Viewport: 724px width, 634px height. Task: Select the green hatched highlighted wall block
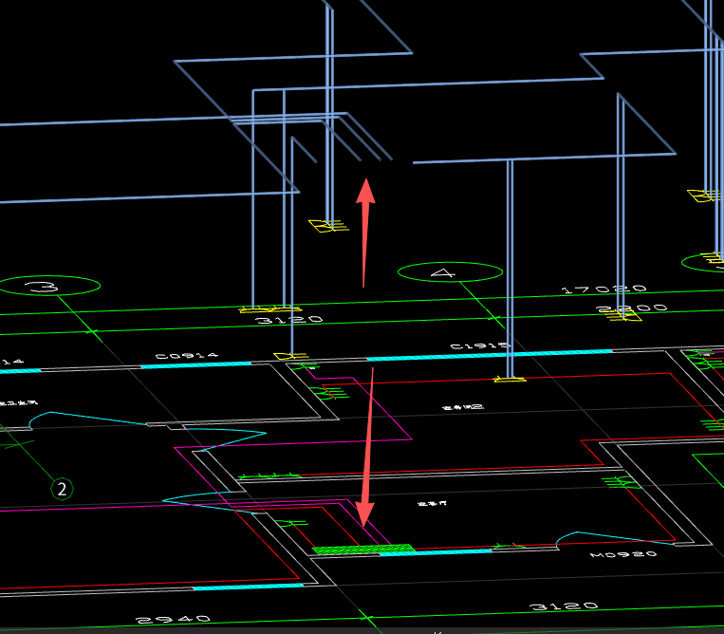(362, 549)
